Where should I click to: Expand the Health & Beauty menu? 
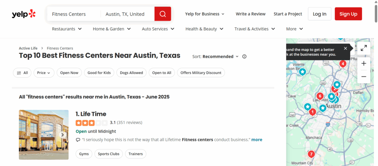205,29
